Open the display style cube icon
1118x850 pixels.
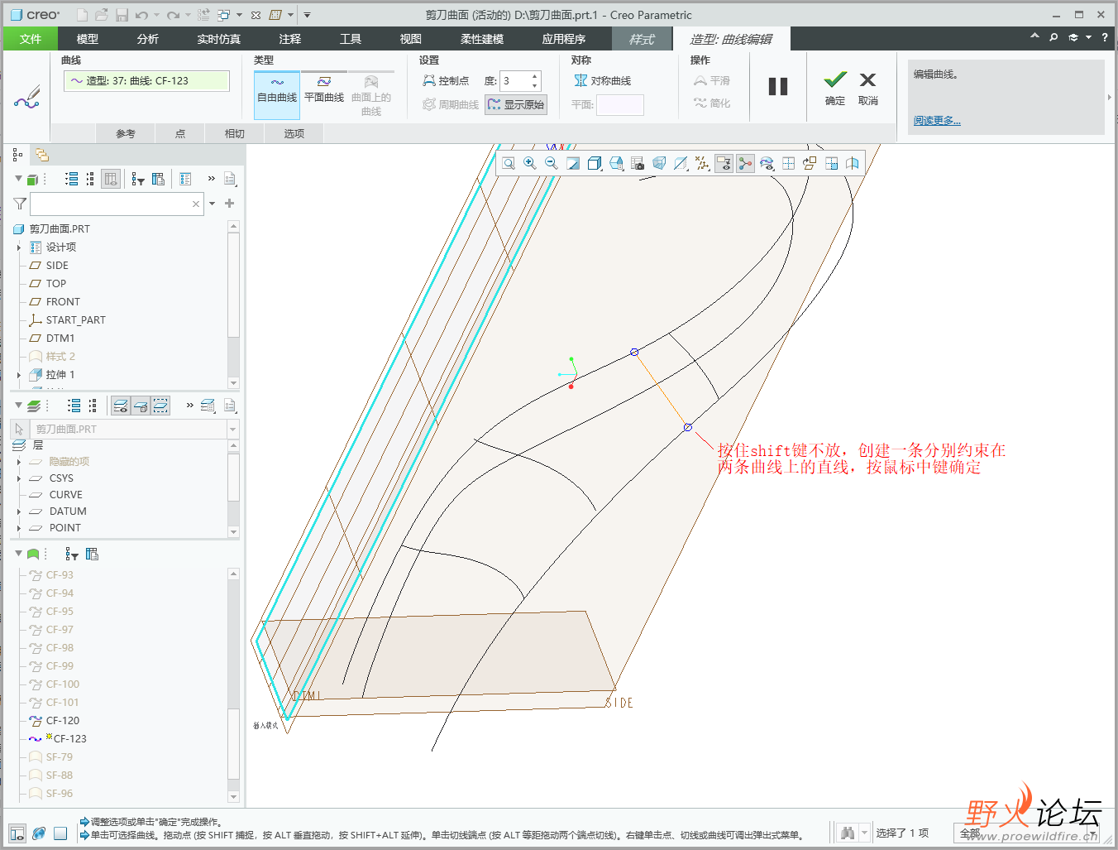pyautogui.click(x=595, y=163)
